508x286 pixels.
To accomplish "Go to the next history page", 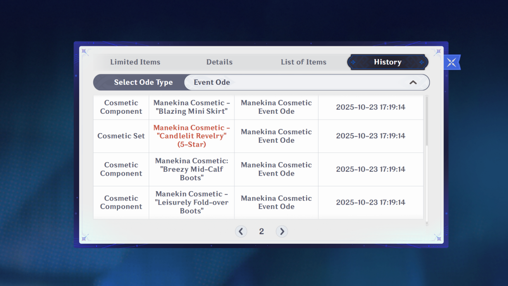I will (282, 231).
